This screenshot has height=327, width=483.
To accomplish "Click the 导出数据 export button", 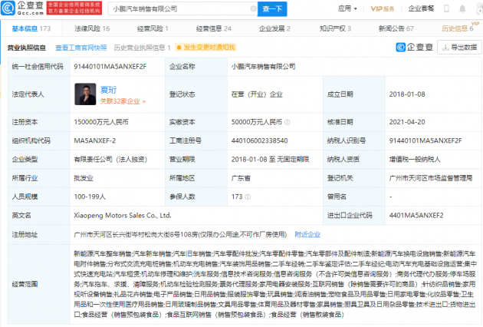I will [x=459, y=48].
